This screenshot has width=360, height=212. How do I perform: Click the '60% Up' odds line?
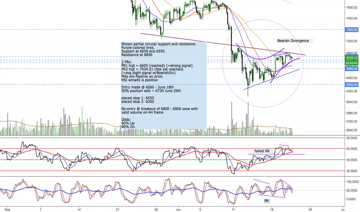point(128,123)
